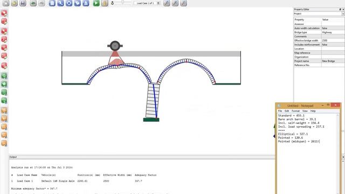Open the Help menu in Notepad
This screenshot has height=194, width=345.
[x=313, y=111]
